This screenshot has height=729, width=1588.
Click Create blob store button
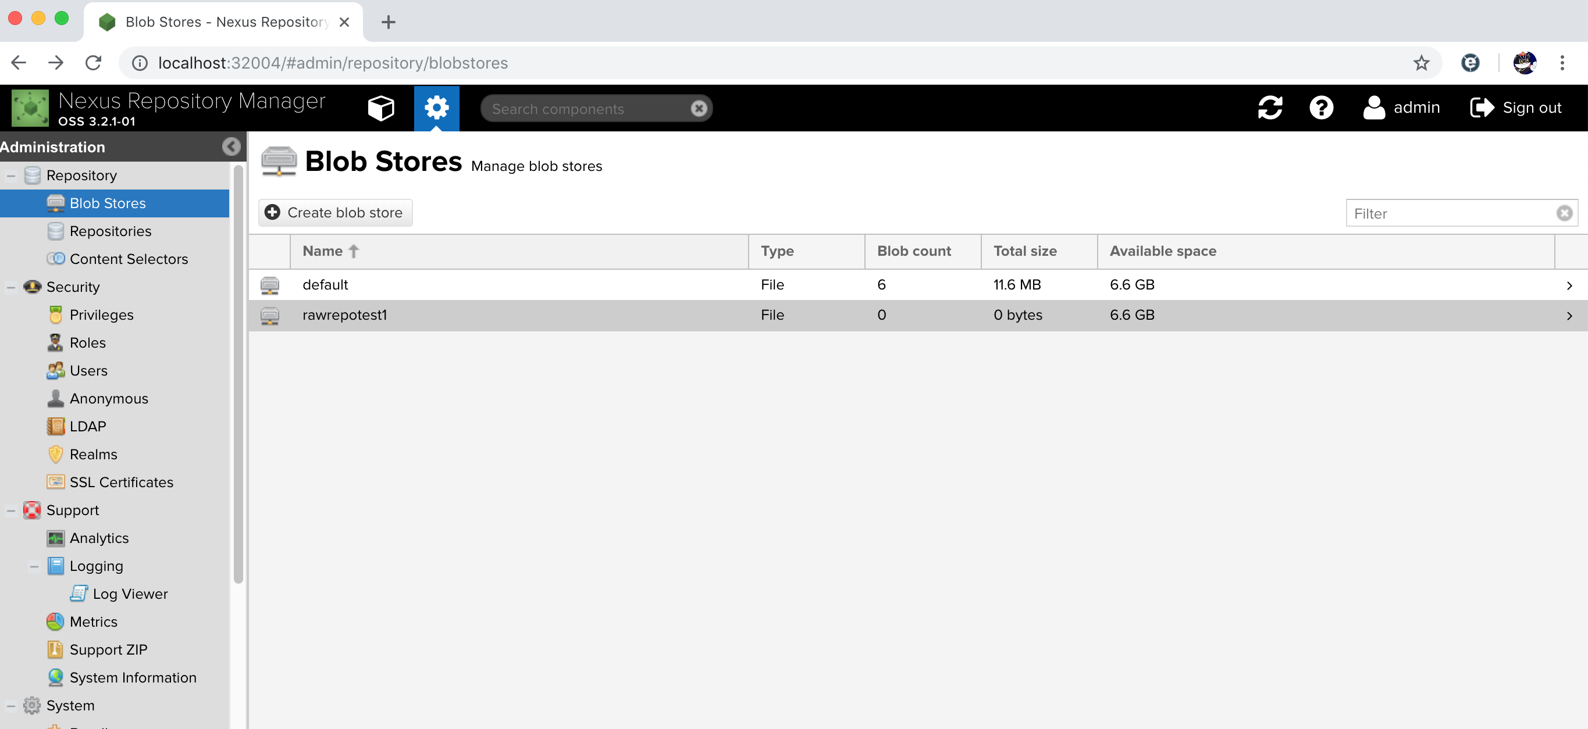[x=334, y=213]
